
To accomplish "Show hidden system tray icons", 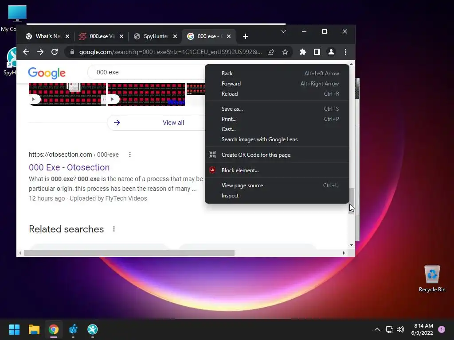I will click(x=377, y=329).
